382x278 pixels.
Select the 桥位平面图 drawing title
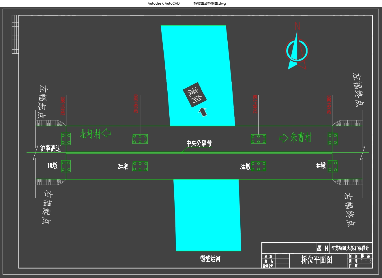[317, 260]
